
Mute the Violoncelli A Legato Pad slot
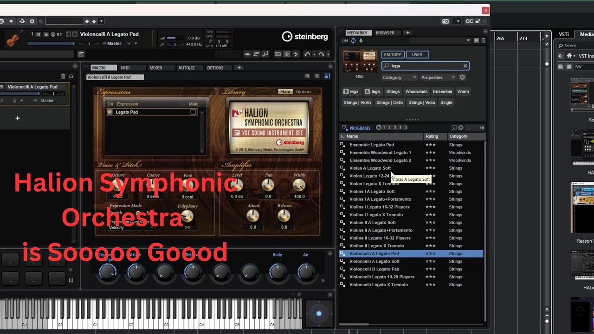pyautogui.click(x=39, y=34)
